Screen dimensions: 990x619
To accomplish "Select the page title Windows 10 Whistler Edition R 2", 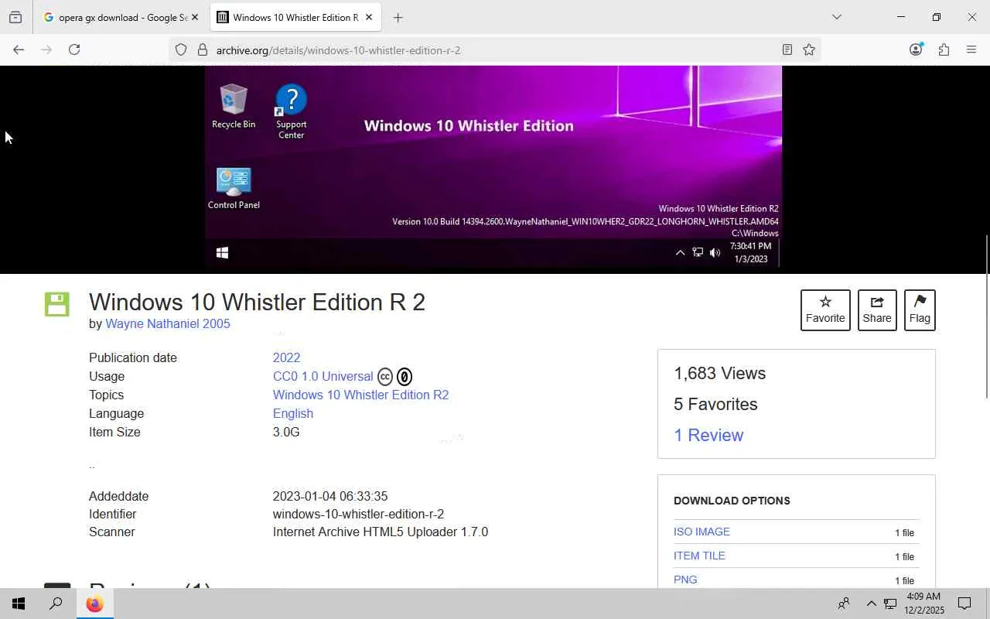I will [257, 302].
